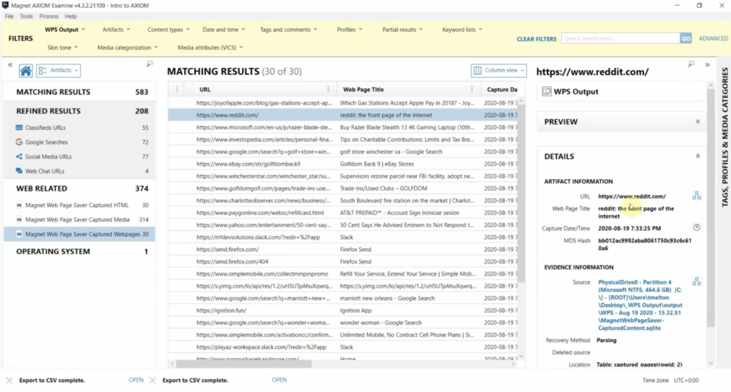The width and height of the screenshot is (731, 392).
Task: Select the ebay.com golfdomback9 row
Action: 343,164
